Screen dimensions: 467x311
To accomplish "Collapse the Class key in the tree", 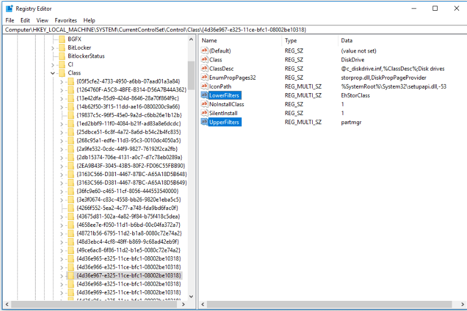I will (x=53, y=73).
